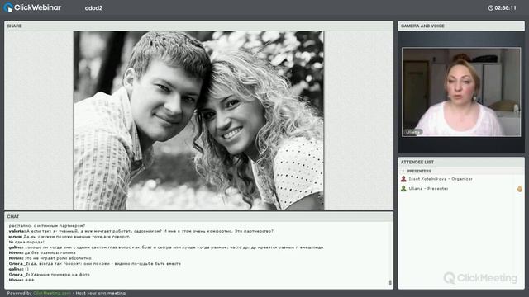This screenshot has width=529, height=297.
Task: Click galina's ':)' chat message
Action: coord(18,269)
